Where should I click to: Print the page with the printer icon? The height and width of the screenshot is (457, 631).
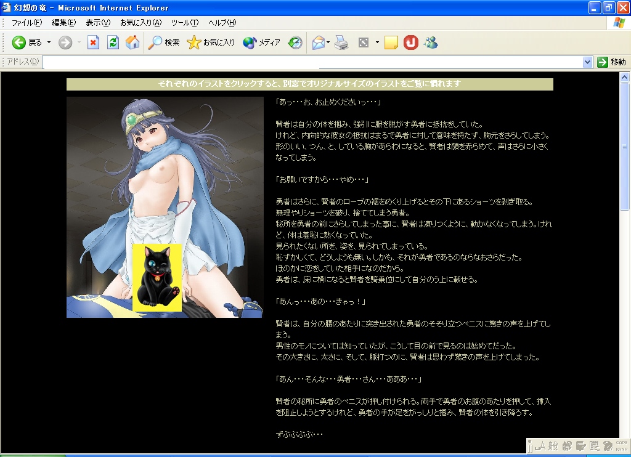tap(341, 42)
